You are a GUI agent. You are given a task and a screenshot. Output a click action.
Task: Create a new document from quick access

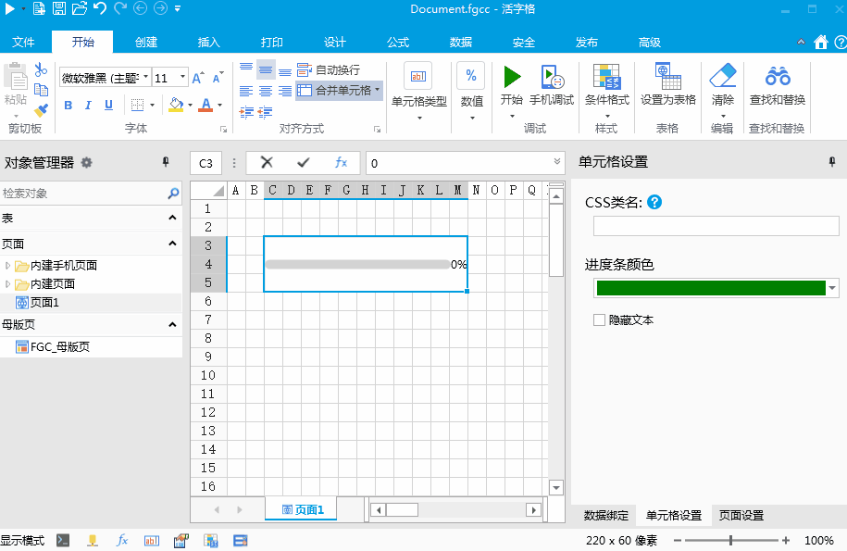tap(39, 8)
